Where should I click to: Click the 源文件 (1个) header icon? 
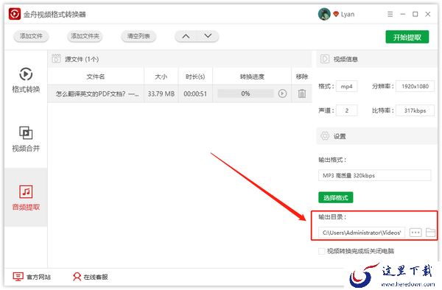pyautogui.click(x=56, y=59)
